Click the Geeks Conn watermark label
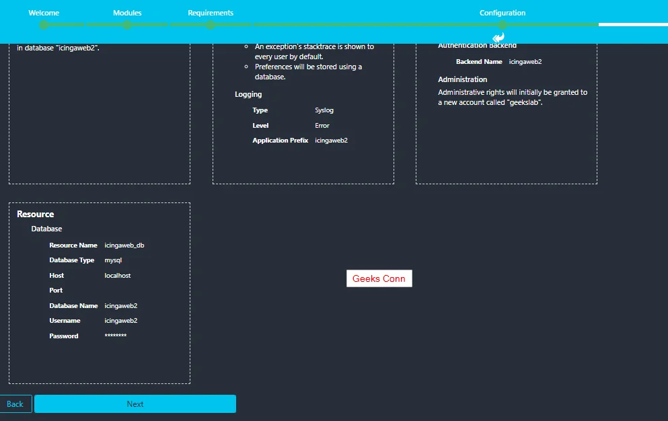This screenshot has width=668, height=421. (379, 278)
